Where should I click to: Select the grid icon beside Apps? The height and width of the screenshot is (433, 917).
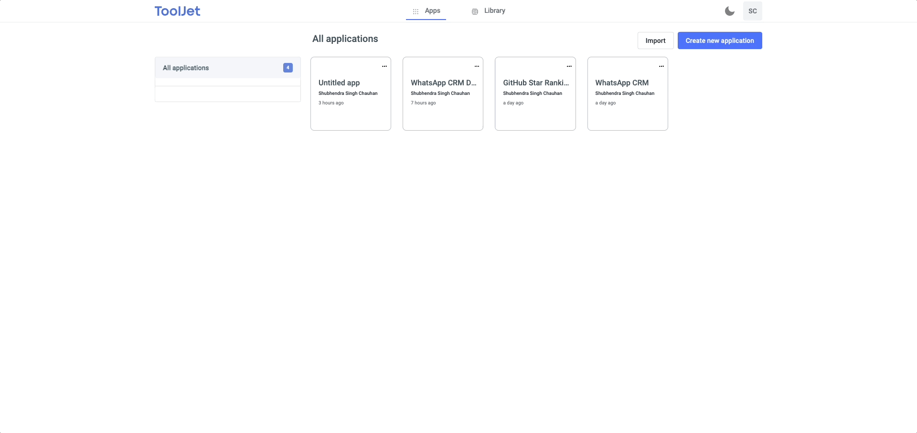tap(415, 11)
